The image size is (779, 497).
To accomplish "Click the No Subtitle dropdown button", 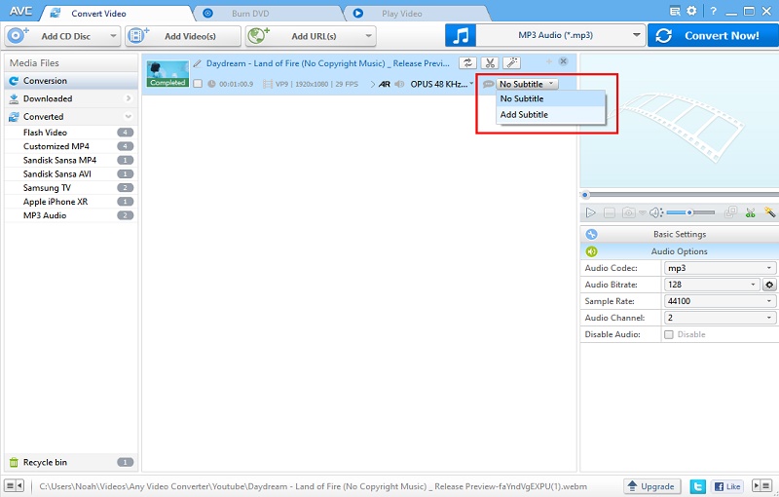I will (x=527, y=84).
